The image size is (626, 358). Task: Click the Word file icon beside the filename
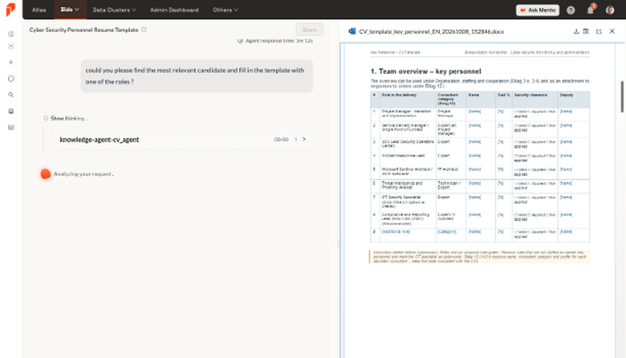[x=352, y=32]
